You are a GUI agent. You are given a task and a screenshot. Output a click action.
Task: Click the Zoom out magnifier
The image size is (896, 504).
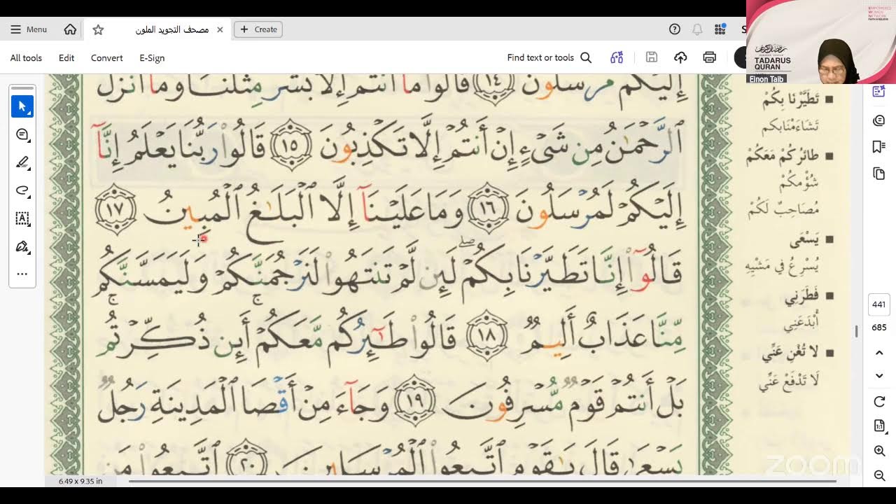(879, 476)
